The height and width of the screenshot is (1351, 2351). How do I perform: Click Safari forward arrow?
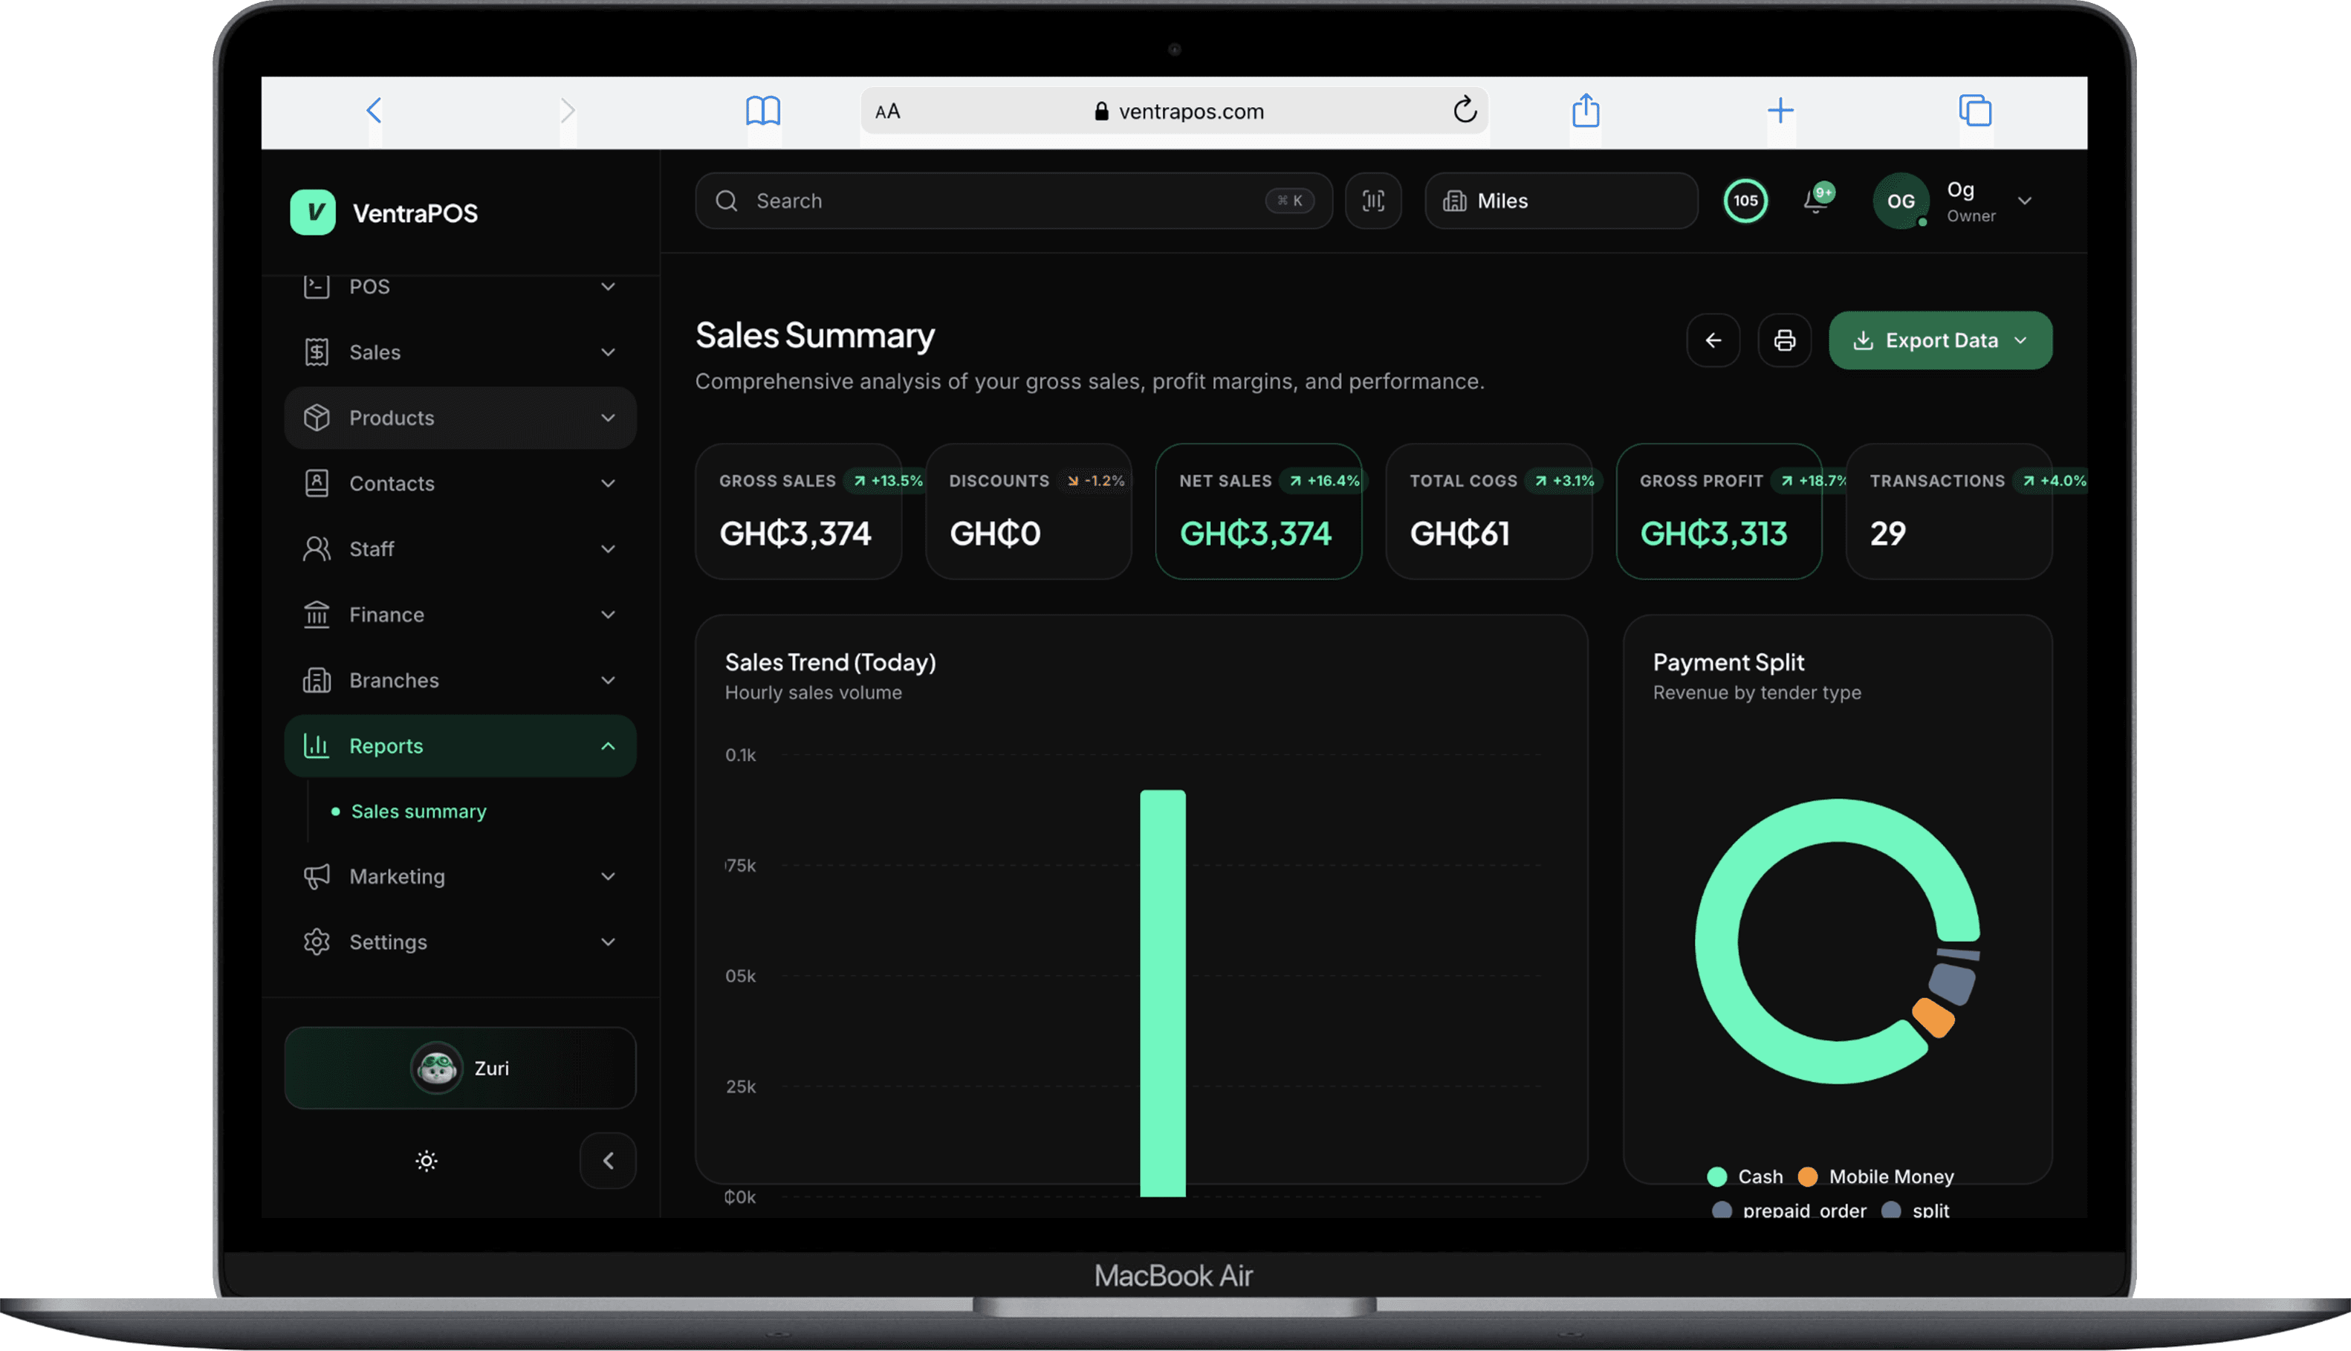(568, 111)
